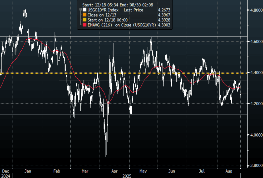Select the 'EMAVG (216) on Close (USGG10YR)' label
Image resolution: width=263 pixels, height=178 pixels.
pos(122,25)
